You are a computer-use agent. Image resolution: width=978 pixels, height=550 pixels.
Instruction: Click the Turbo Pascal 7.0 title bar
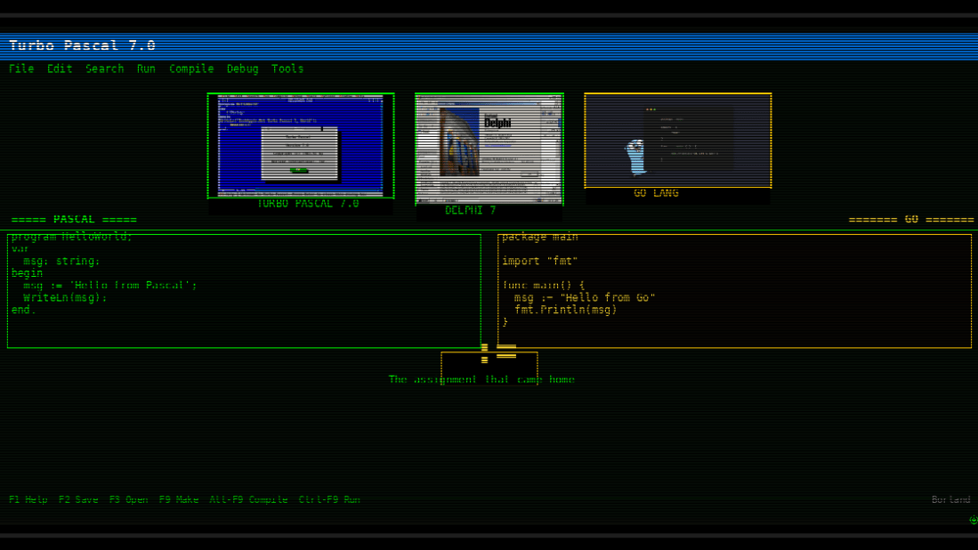(x=489, y=45)
